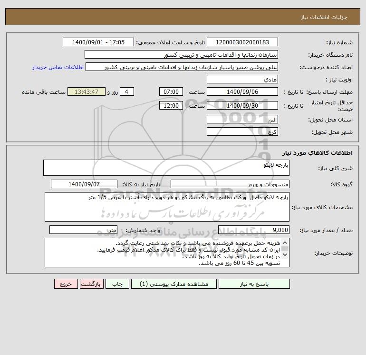Click the 'شرح کلی نیاز:' label
Screen dimensions: 366x355
coord(336,168)
